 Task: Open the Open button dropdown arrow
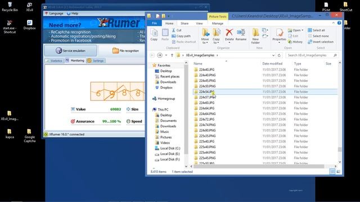[x=303, y=30]
